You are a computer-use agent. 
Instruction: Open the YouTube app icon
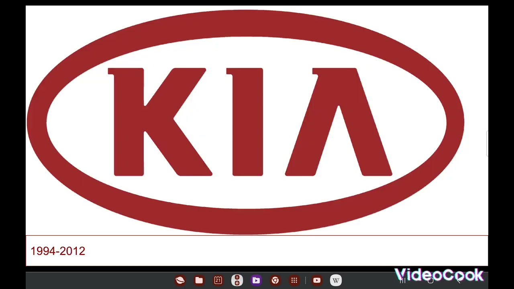317,280
